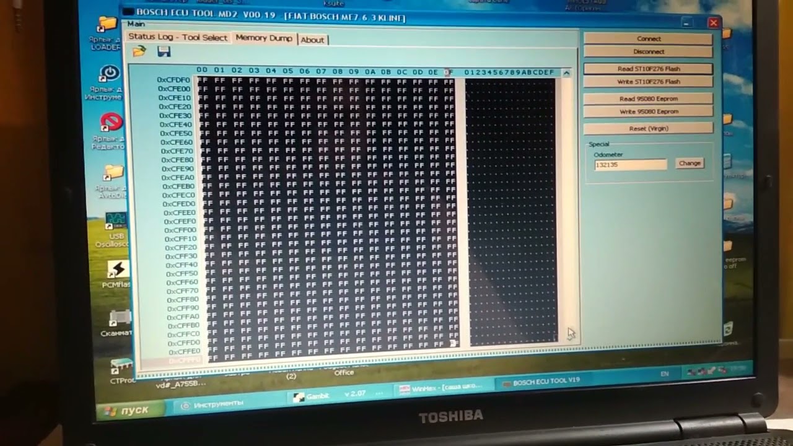Focus the Odometer value field
Screen dimensions: 793x446
tap(631, 165)
